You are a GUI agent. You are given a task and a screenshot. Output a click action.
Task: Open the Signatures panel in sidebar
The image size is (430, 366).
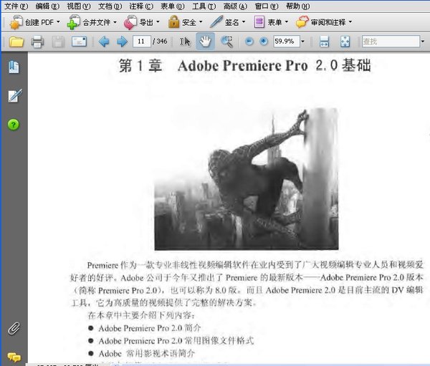coord(14,95)
